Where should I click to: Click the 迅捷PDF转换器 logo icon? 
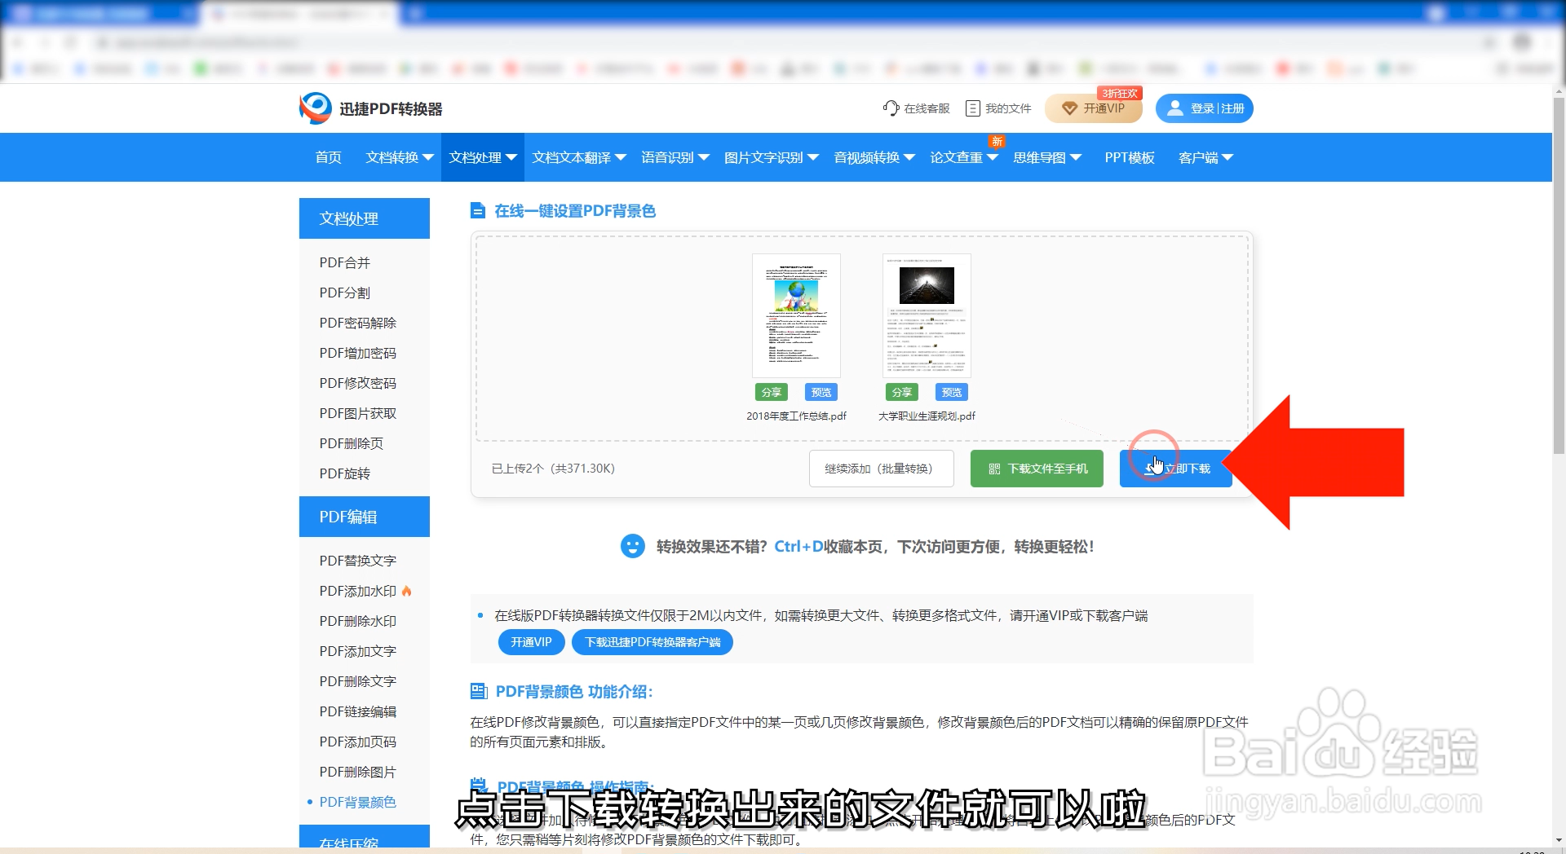[x=316, y=108]
